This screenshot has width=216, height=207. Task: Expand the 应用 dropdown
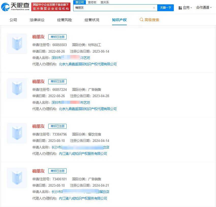[186, 8]
